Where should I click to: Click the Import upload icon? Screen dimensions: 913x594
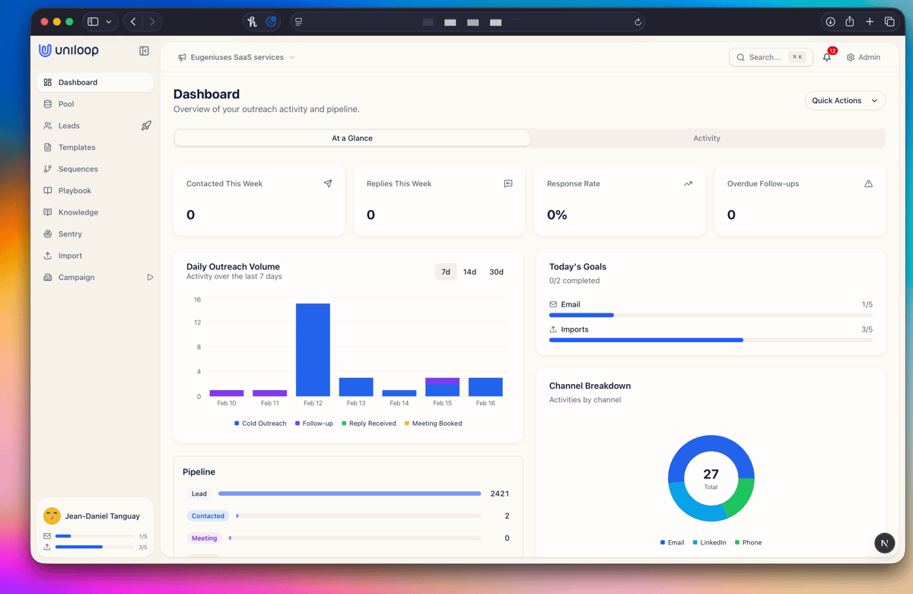tap(48, 256)
